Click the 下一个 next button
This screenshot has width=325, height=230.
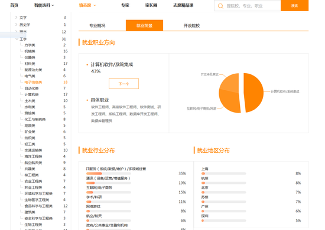(123, 84)
